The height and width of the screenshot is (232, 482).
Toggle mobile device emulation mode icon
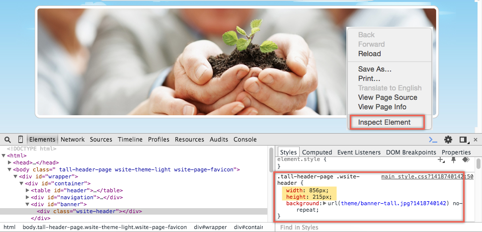21,140
